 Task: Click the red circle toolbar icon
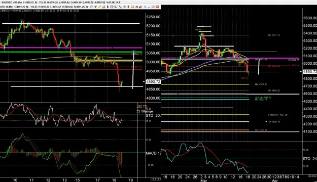[x=112, y=7]
